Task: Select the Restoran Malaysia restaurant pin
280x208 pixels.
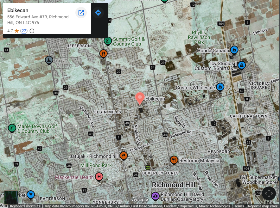Action: (x=174, y=160)
